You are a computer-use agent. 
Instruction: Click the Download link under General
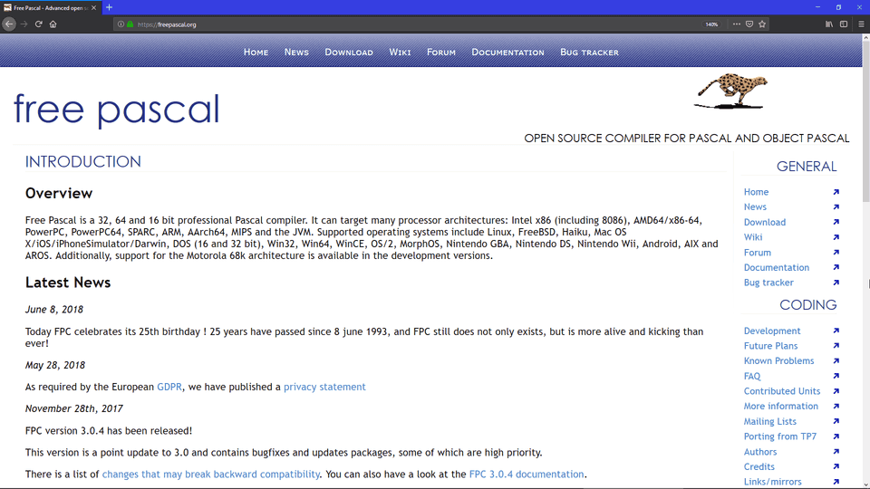765,223
